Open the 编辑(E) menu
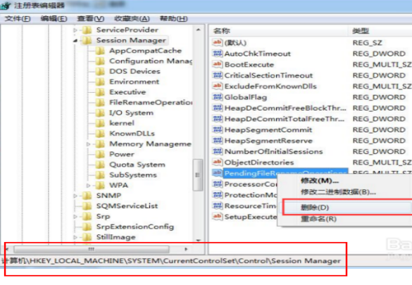Screen dimensions: 412x285 click(x=54, y=18)
